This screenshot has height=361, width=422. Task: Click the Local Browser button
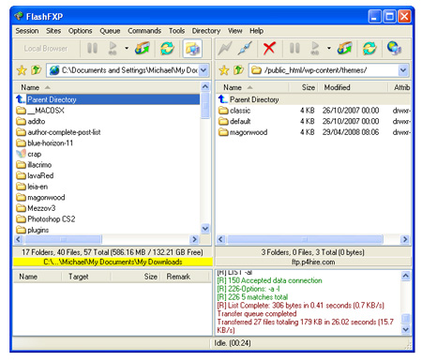tap(46, 49)
